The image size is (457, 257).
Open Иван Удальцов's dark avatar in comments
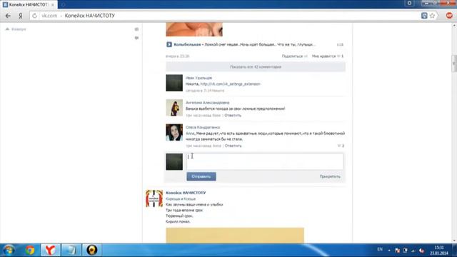pos(174,83)
